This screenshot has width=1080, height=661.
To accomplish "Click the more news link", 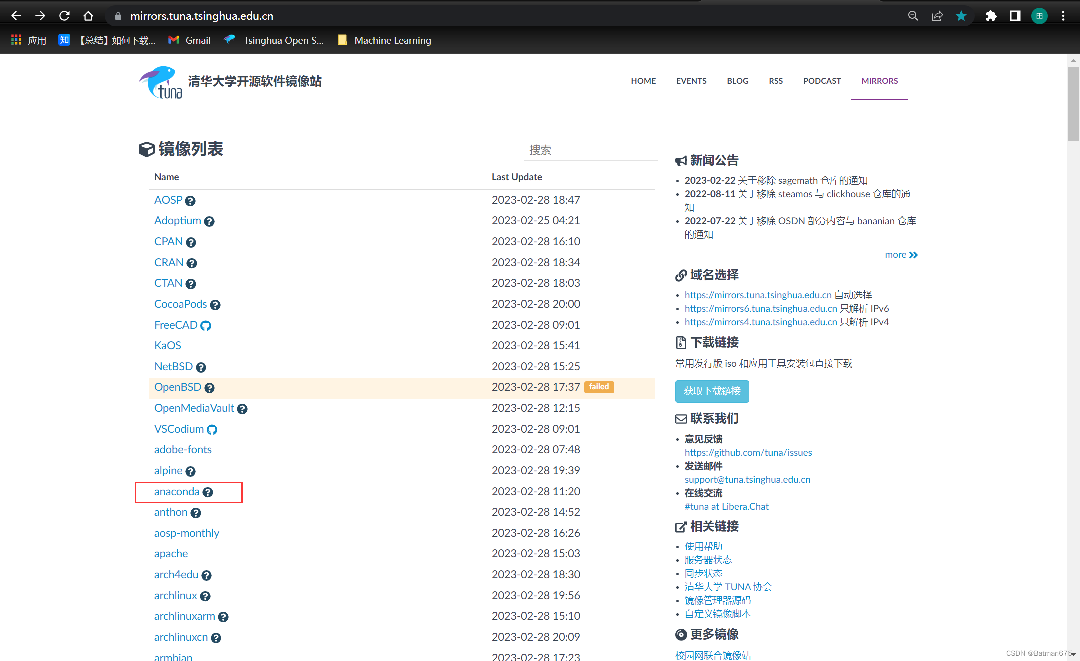I will point(901,255).
